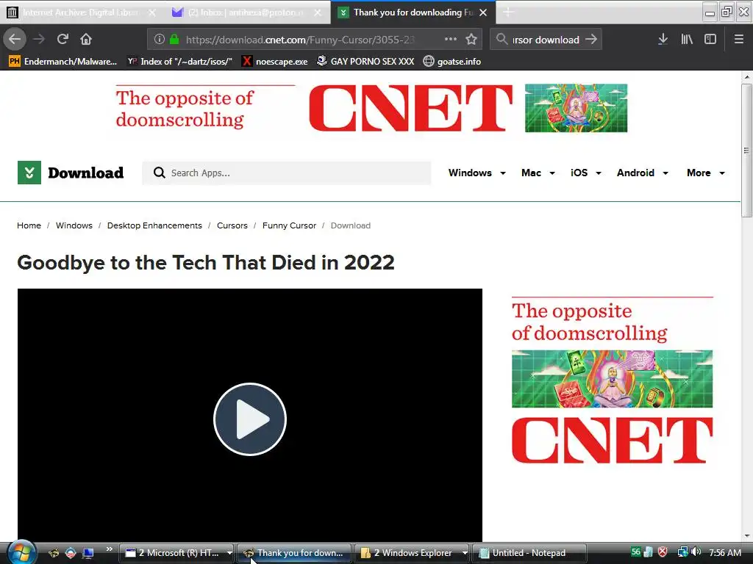Open the browser home page icon

[x=86, y=40]
